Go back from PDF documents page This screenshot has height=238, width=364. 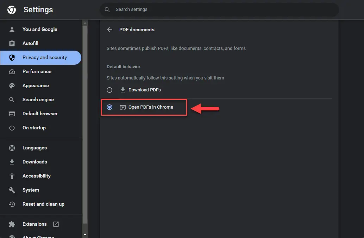[109, 30]
